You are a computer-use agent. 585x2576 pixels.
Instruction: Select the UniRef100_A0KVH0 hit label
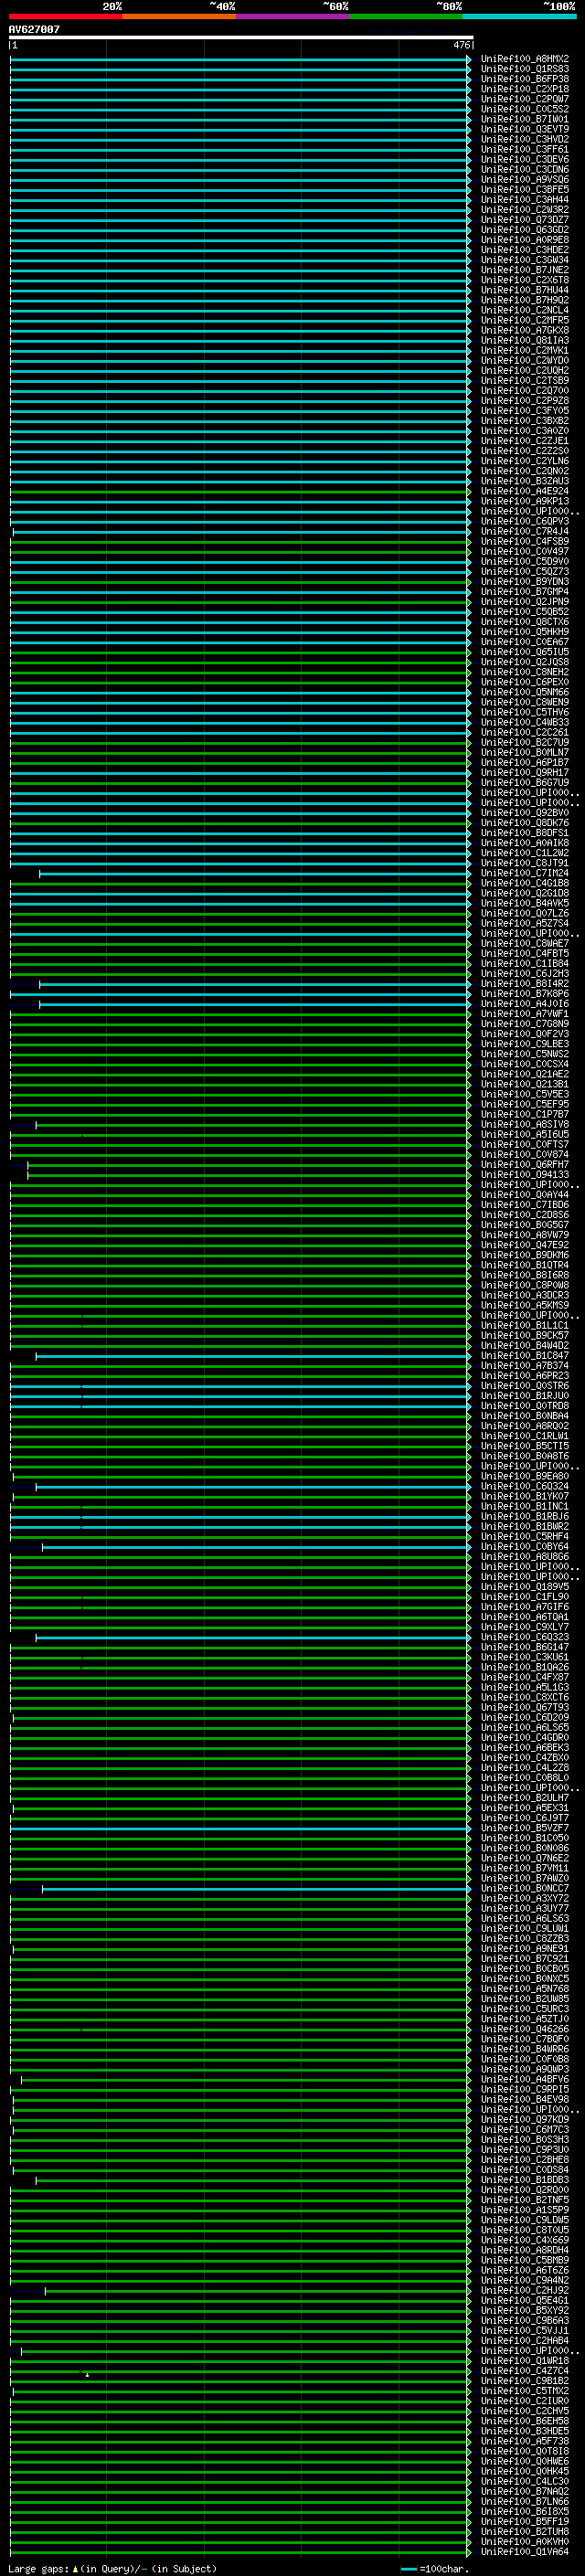pyautogui.click(x=524, y=2542)
